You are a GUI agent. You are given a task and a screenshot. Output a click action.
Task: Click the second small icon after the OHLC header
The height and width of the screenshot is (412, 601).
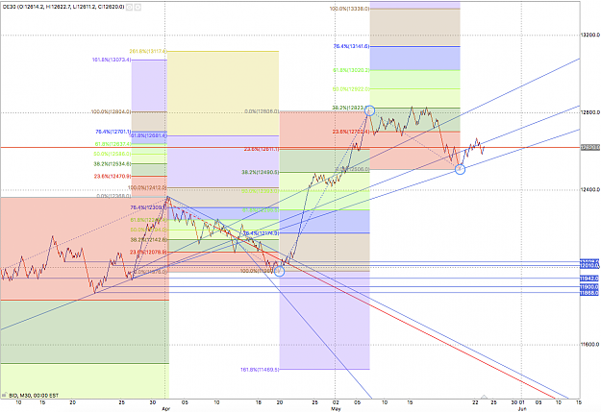[138, 7]
